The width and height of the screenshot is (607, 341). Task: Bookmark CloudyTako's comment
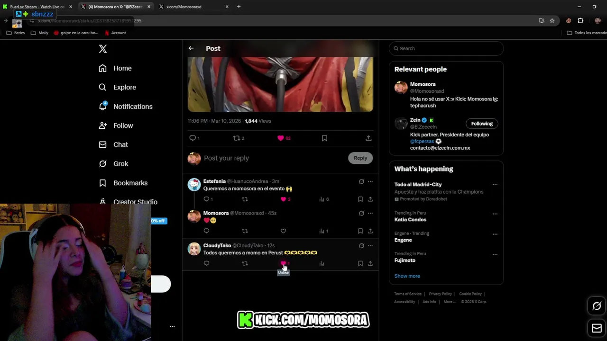click(360, 263)
